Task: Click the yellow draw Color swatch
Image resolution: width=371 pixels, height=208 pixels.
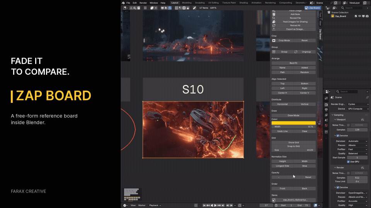Action: click(x=293, y=123)
